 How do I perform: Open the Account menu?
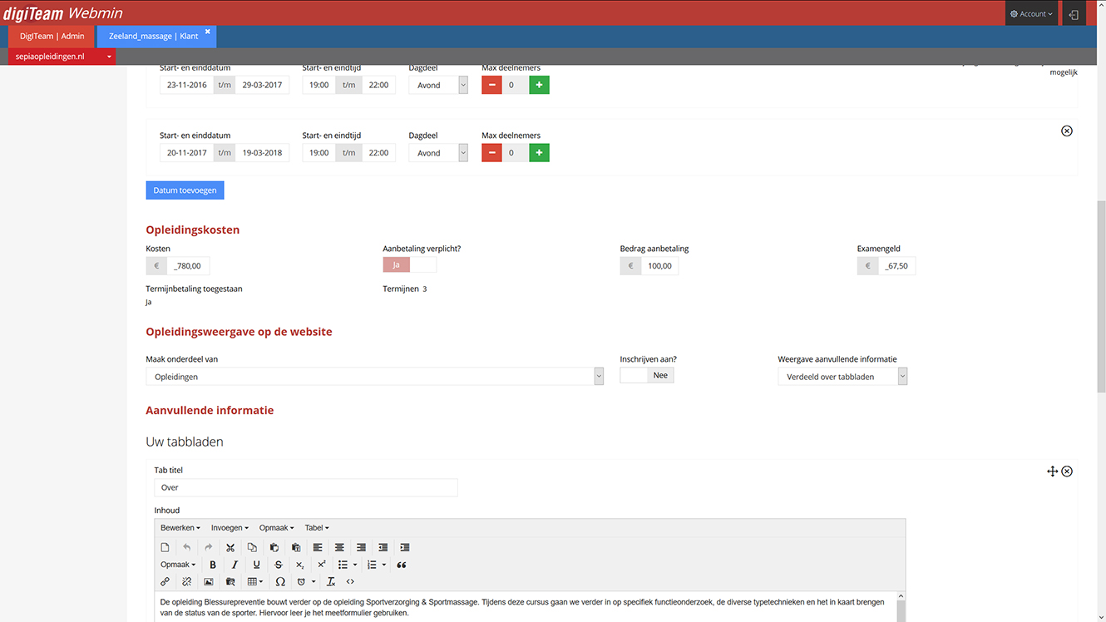coord(1031,13)
